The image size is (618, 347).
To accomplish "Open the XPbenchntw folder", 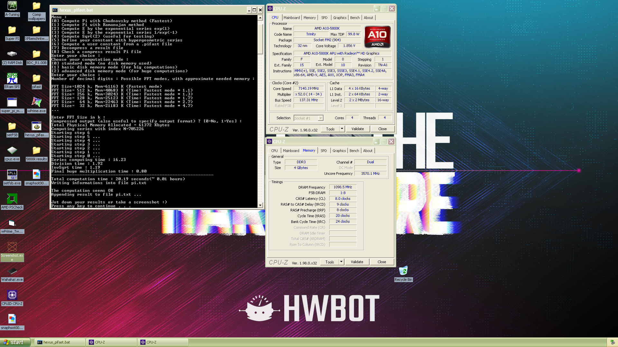I will tap(36, 33).
